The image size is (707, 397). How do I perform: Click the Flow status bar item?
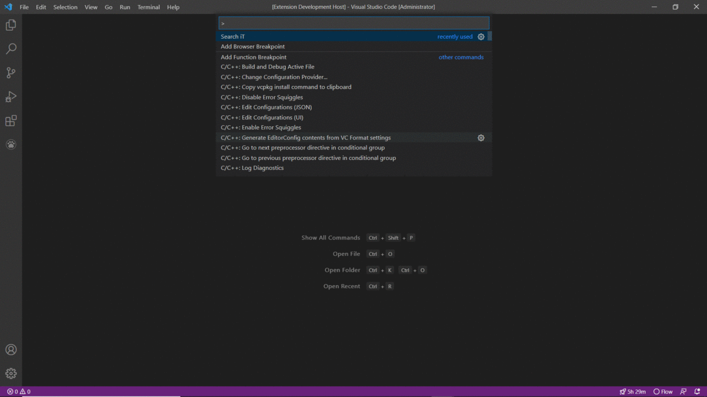663,392
